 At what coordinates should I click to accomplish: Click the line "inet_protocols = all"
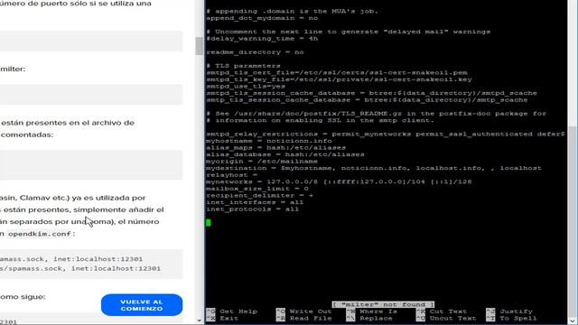tap(253, 209)
